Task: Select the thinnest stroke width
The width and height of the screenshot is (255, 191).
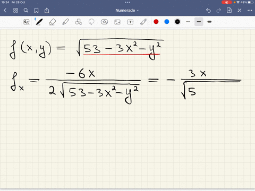Action: 188,22
